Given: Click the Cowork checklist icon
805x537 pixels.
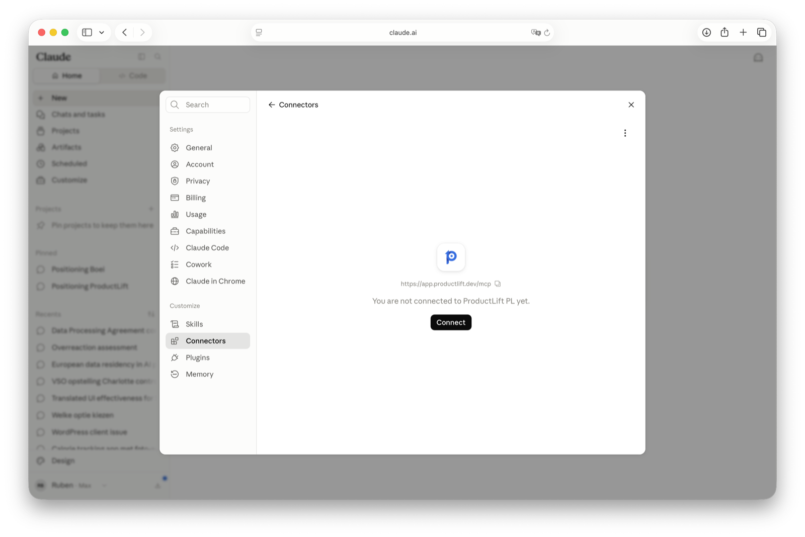Looking at the screenshot, I should 175,264.
